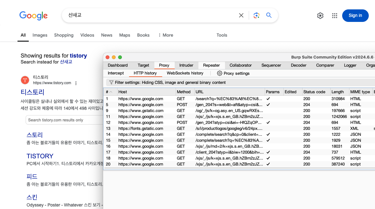Image resolution: width=375 pixels, height=209 pixels.
Task: Sort by URL column header
Action: click(x=229, y=92)
